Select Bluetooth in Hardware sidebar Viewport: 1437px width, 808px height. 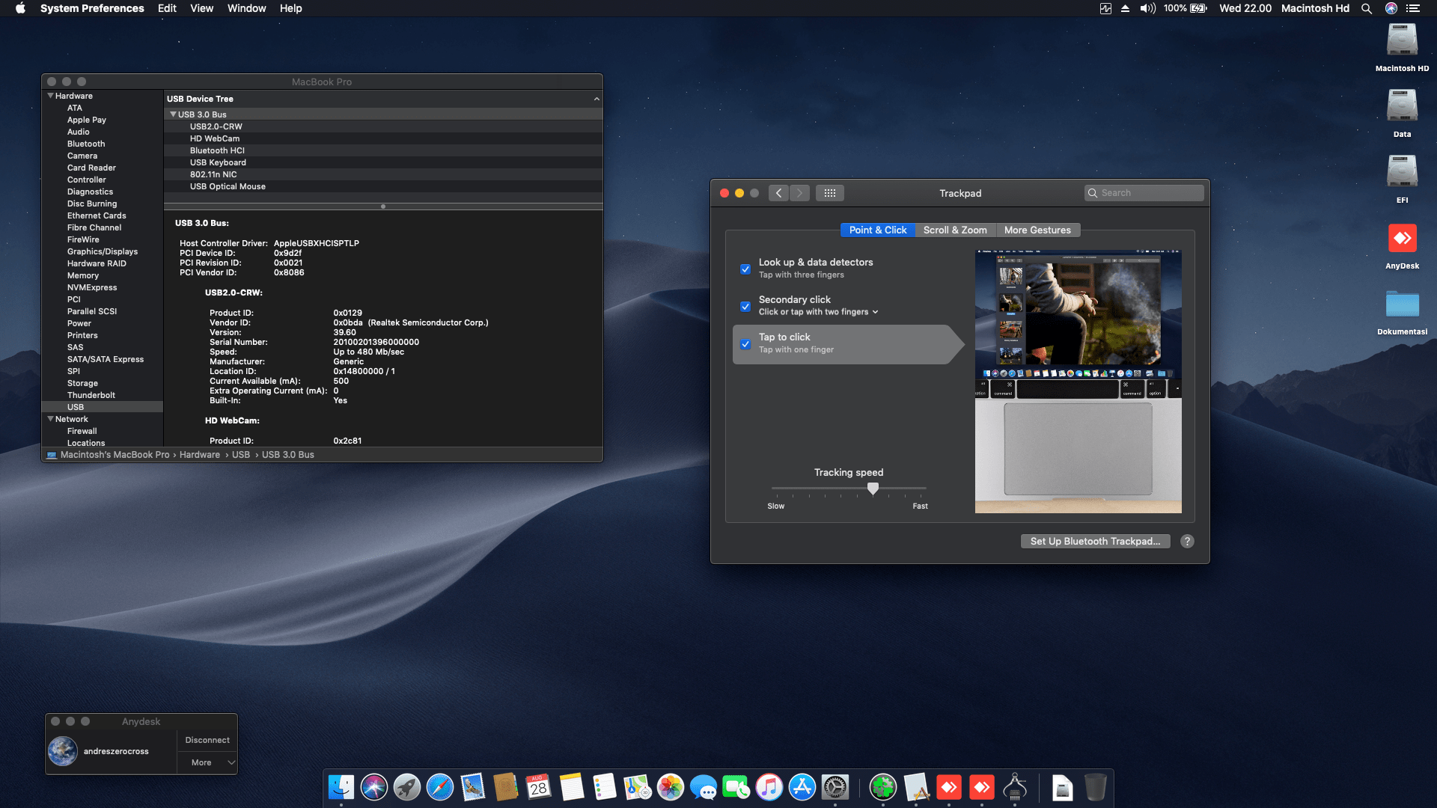coord(86,144)
